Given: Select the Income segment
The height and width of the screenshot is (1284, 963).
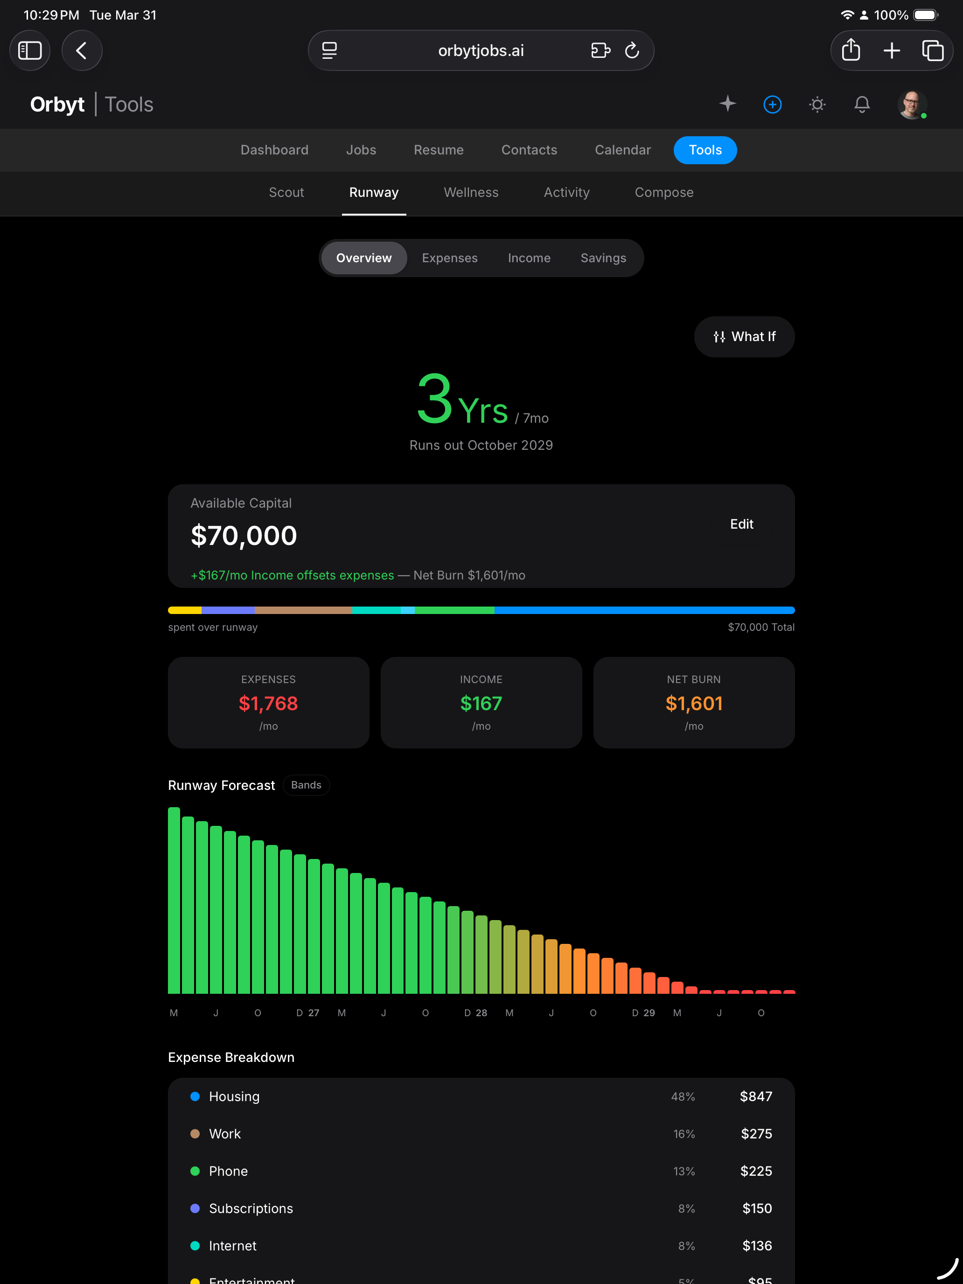Looking at the screenshot, I should [x=529, y=258].
